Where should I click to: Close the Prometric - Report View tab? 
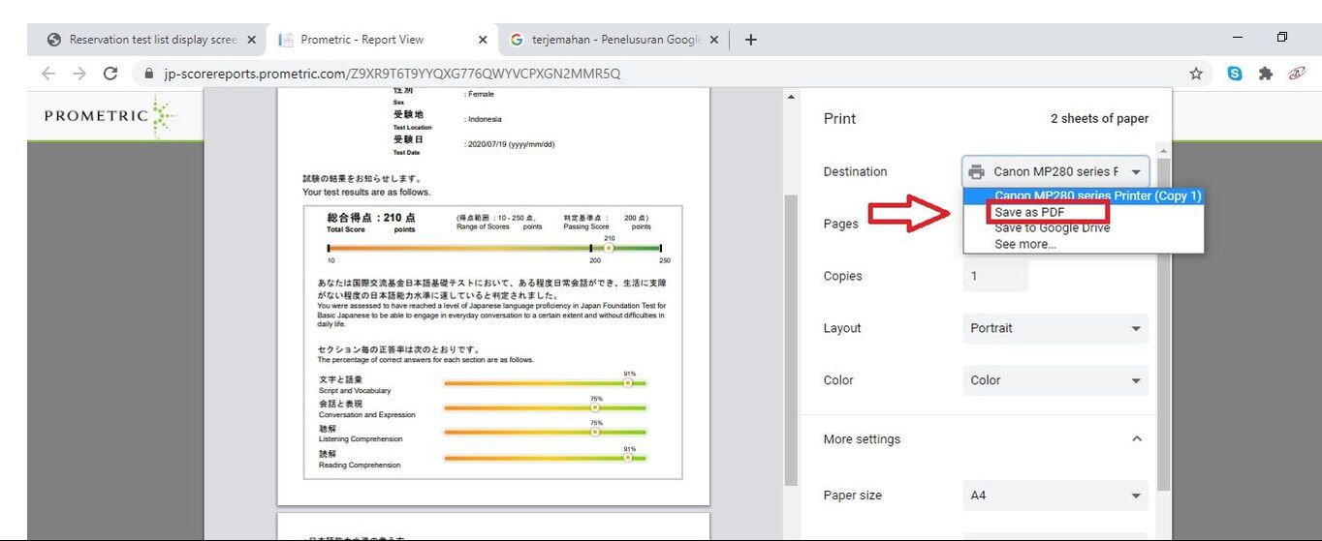point(484,40)
